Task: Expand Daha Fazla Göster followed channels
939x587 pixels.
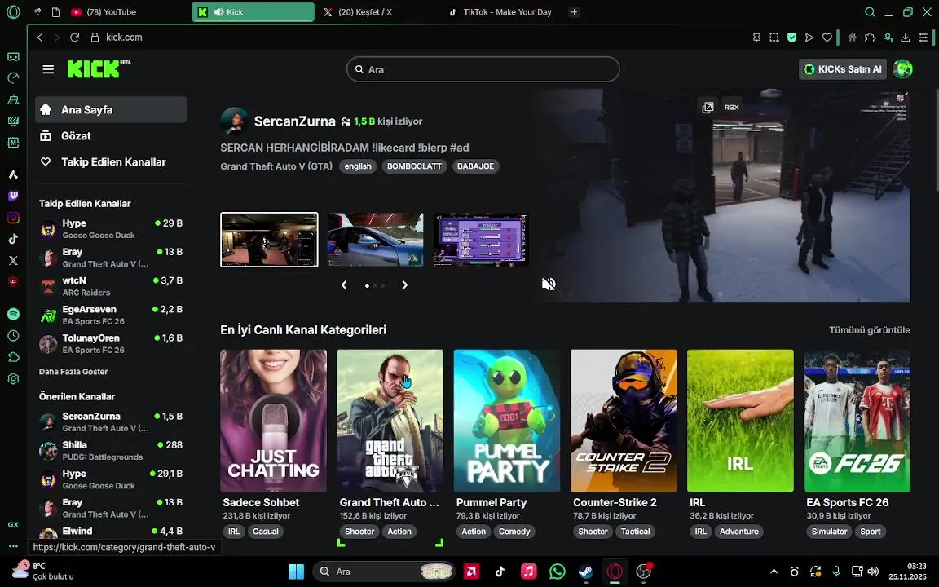Action: [73, 372]
